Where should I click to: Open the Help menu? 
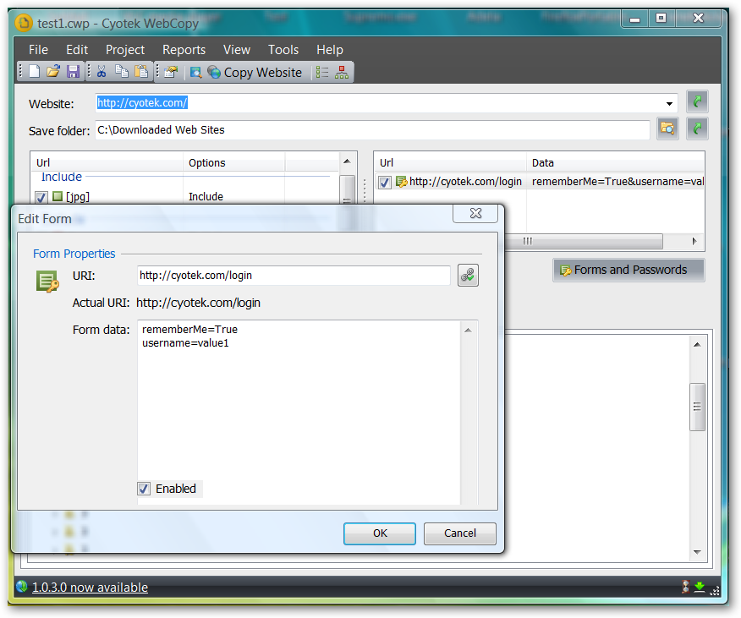click(x=330, y=50)
